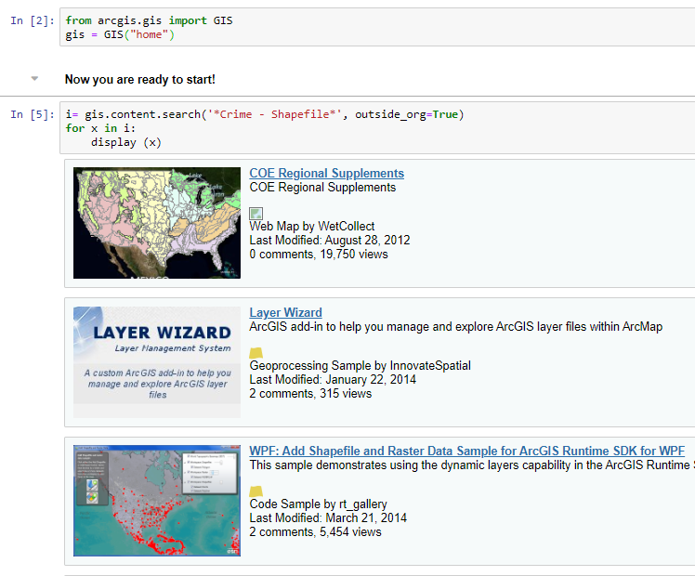Click the Layer Wizard thumbnail image
This screenshot has width=695, height=576.
coord(157,362)
